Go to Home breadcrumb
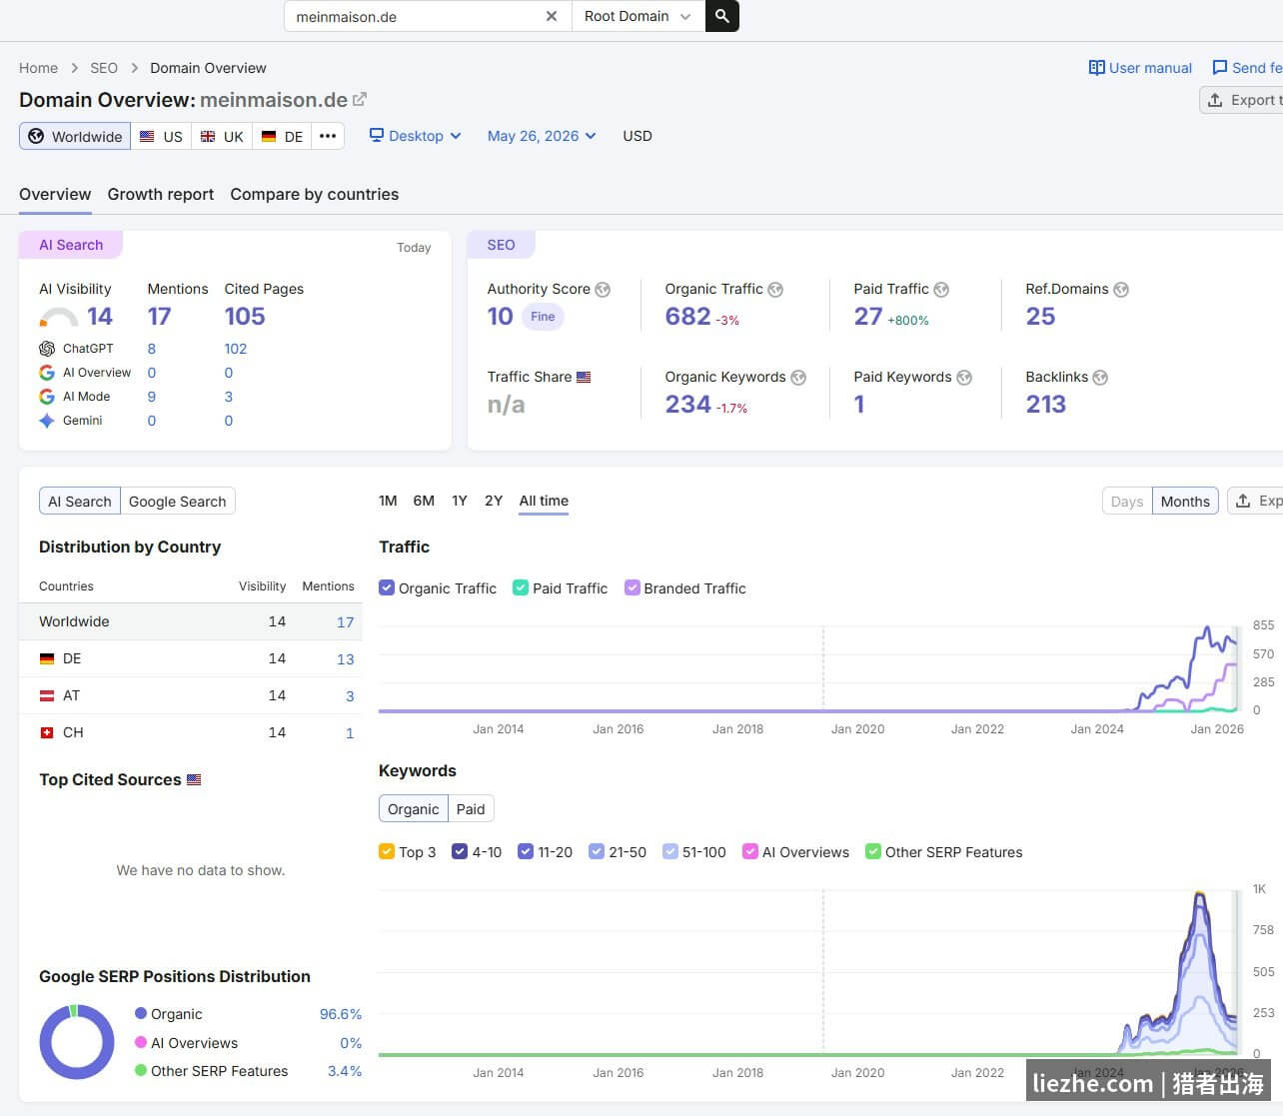Screen dimensions: 1283x1116 click(x=38, y=68)
